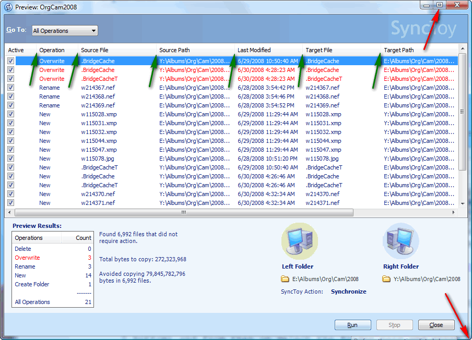Click the file list's vertical scrollbar thumb

click(x=463, y=112)
